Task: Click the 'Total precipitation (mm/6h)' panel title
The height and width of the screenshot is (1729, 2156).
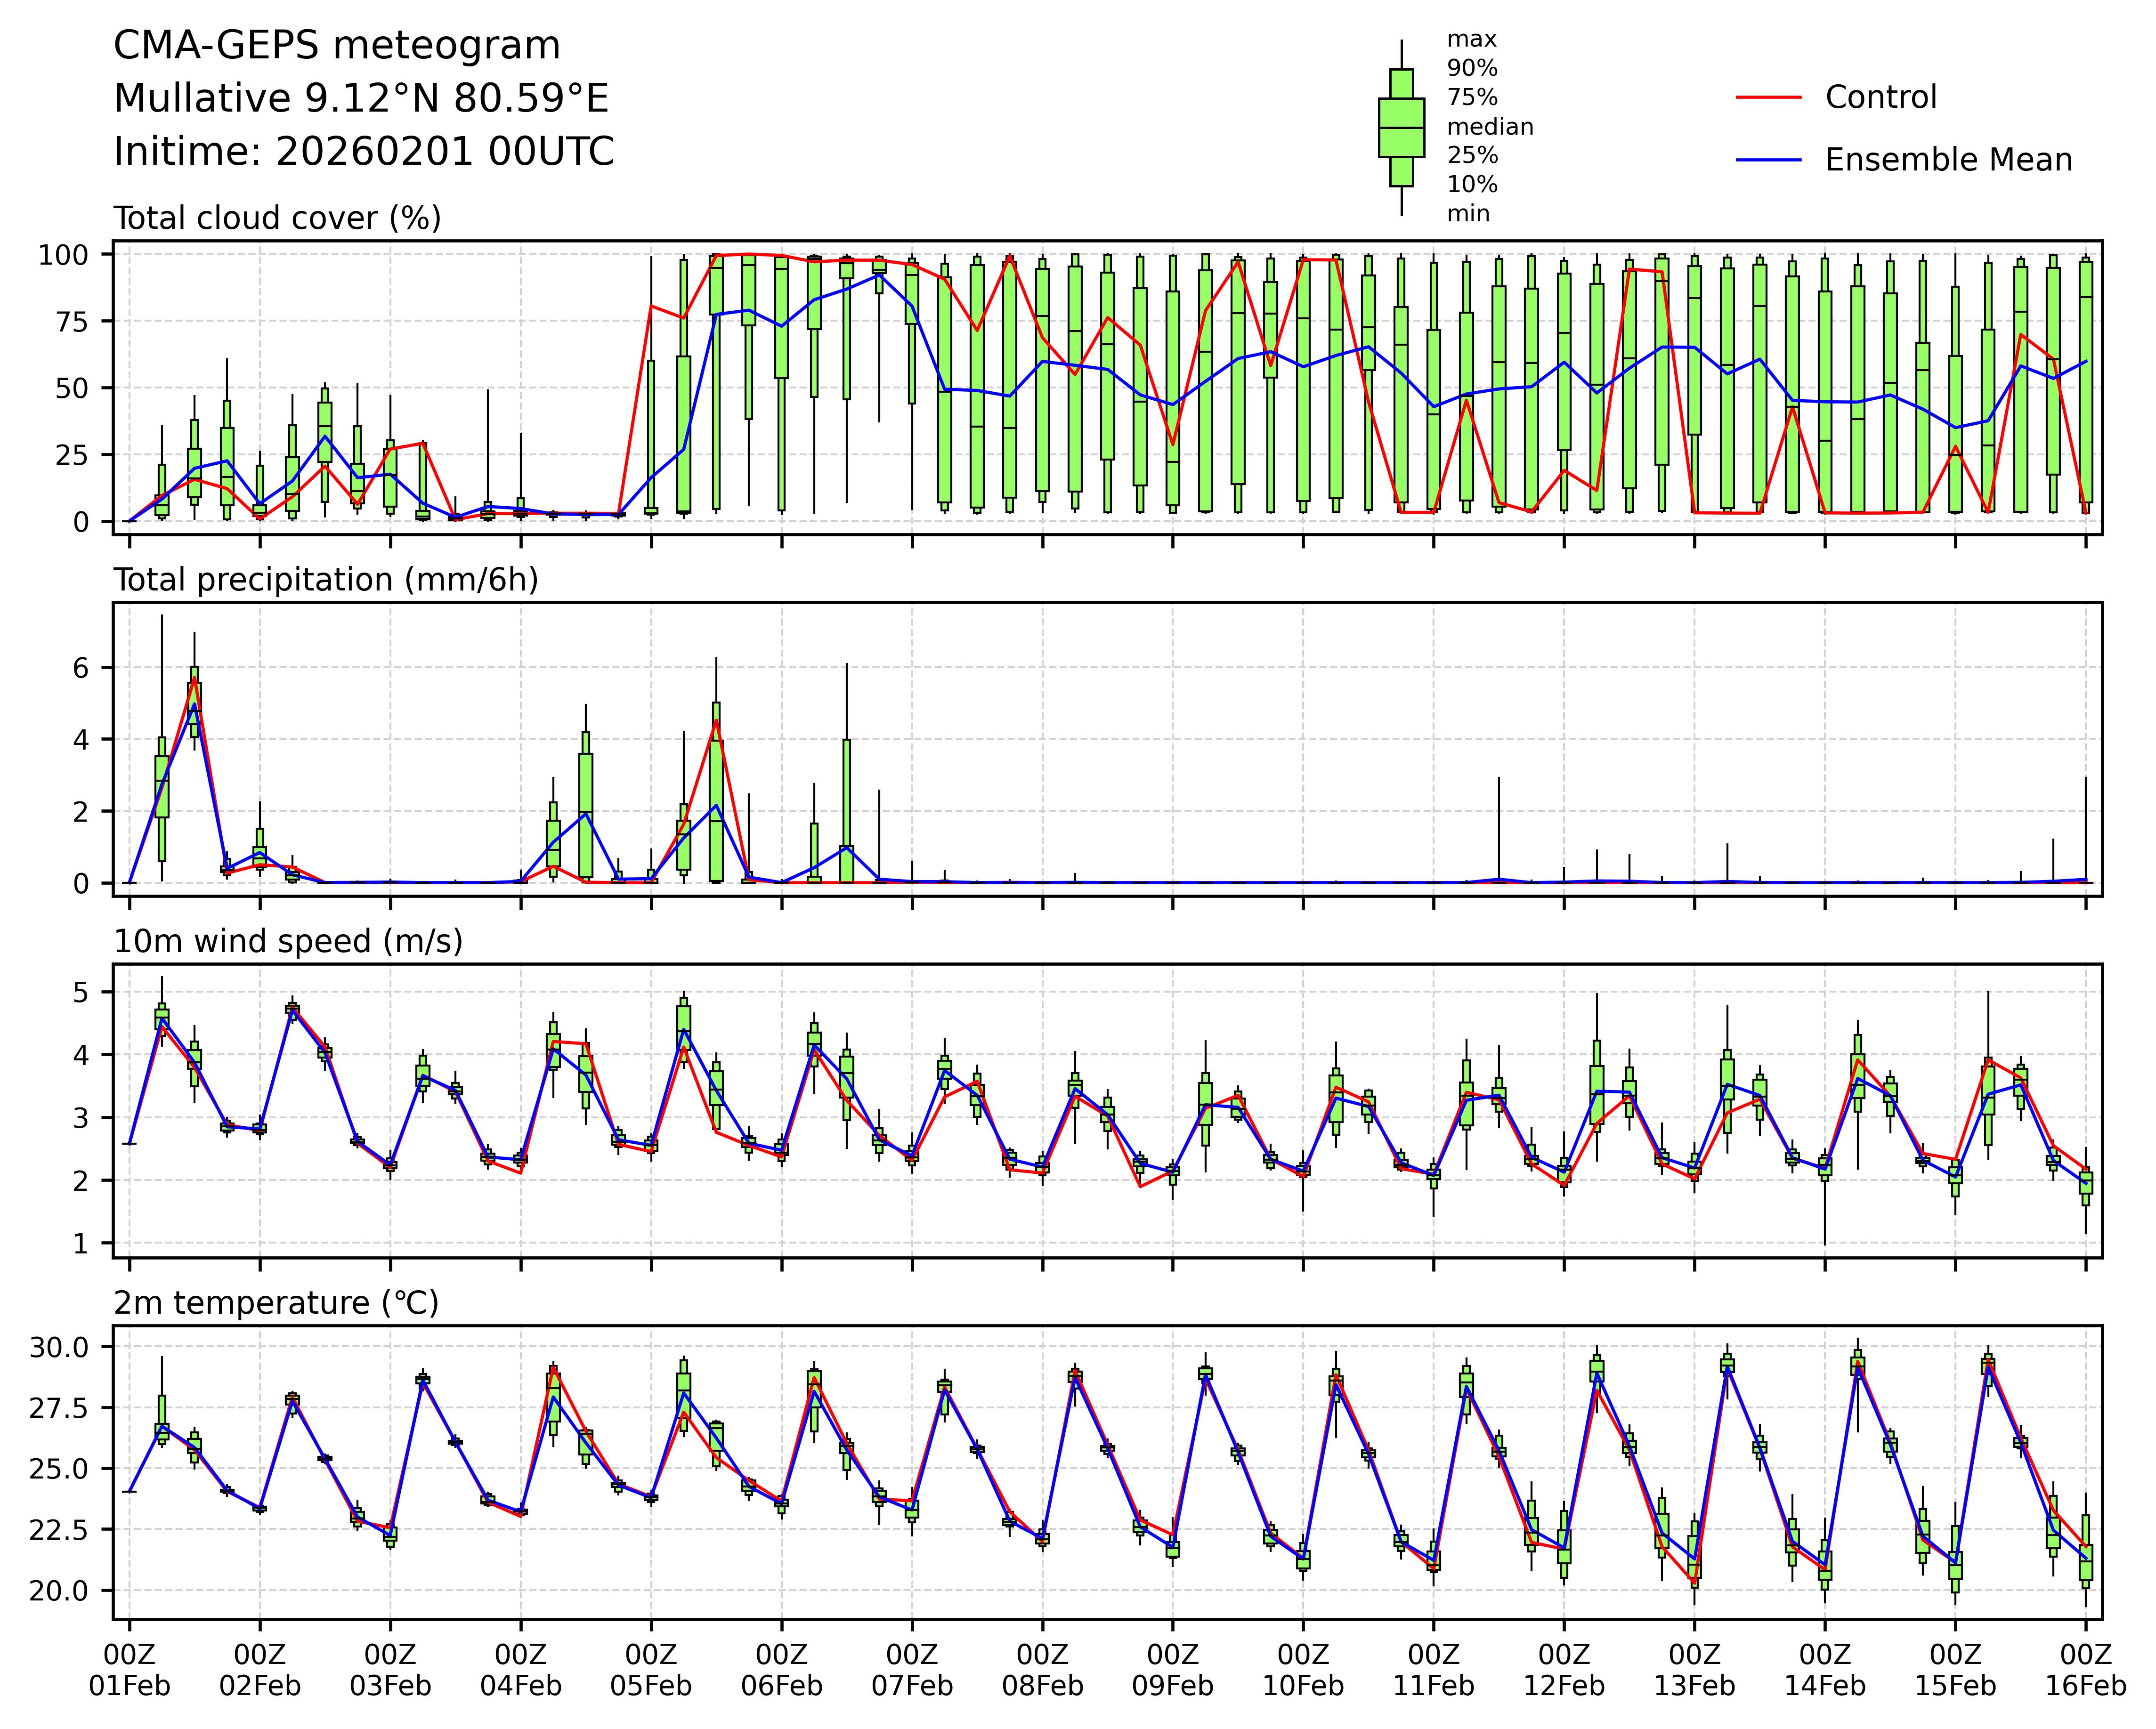Action: coord(326,580)
